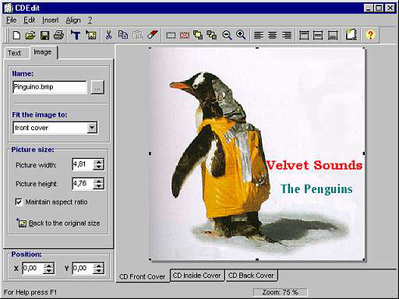Bring object to front icon
Image resolution: width=399 pixels, height=299 pixels.
click(x=198, y=35)
